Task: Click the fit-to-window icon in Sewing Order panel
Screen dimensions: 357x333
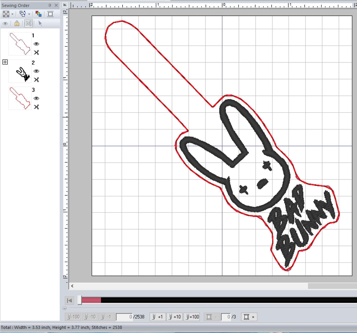Action: [x=6, y=14]
